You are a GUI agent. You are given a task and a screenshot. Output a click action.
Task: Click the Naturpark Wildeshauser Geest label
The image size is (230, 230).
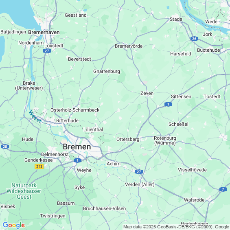pyautogui.click(x=24, y=191)
